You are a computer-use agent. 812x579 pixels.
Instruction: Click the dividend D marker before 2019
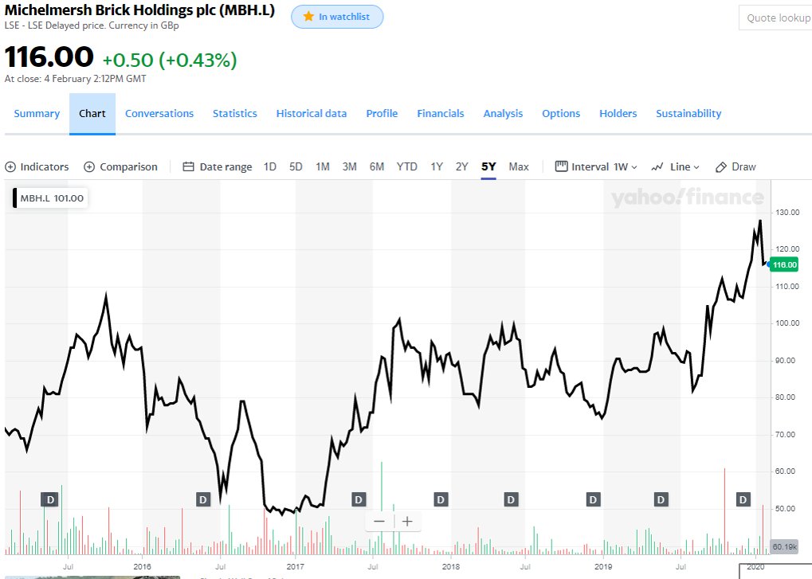point(593,500)
